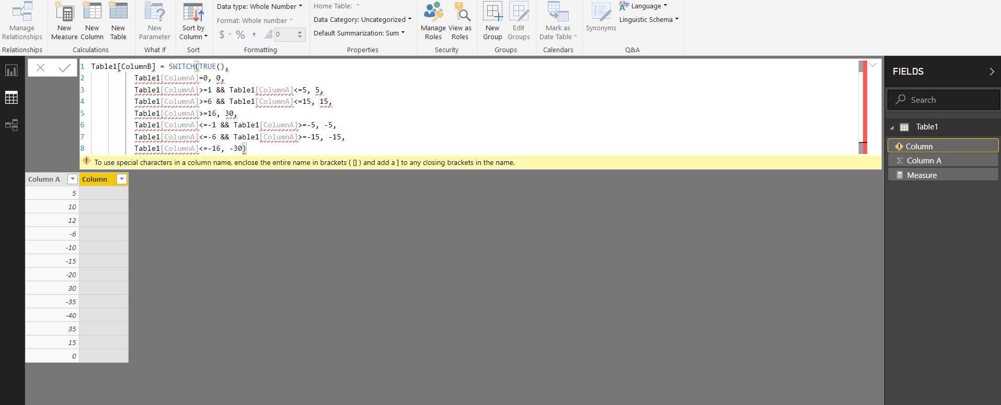1001x405 pixels.
Task: Open Format Whole number dropdown
Action: click(x=255, y=20)
